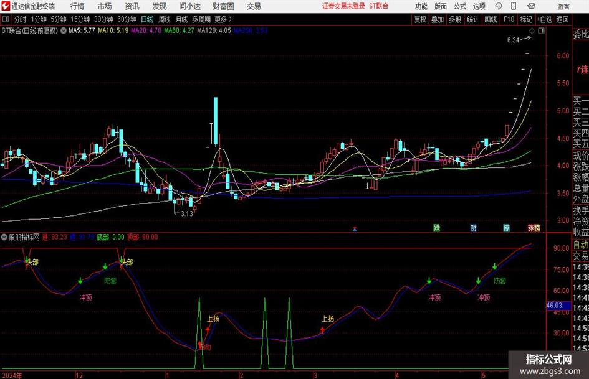Click 证券交易未登录 login status
Screen dimensions: 589x379
pyautogui.click(x=343, y=6)
